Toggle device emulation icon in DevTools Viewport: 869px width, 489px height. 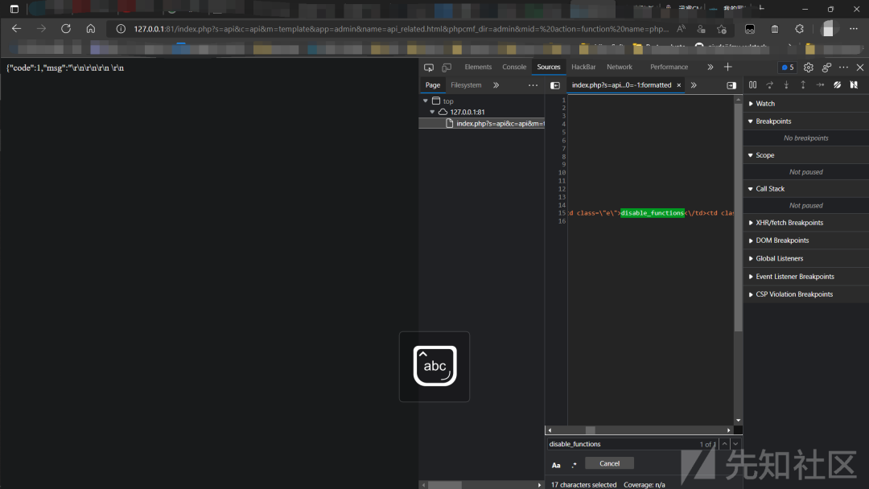point(447,68)
